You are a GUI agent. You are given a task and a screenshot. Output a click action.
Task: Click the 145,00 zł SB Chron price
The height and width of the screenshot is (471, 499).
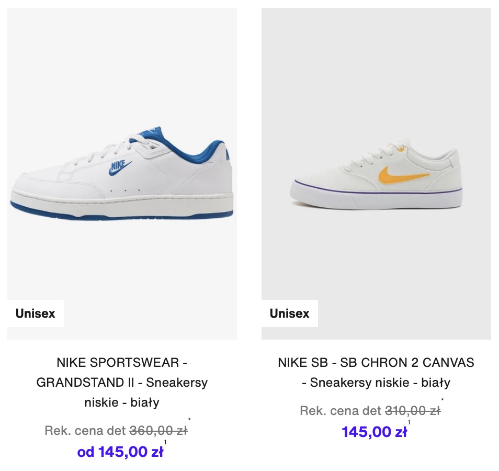click(375, 432)
